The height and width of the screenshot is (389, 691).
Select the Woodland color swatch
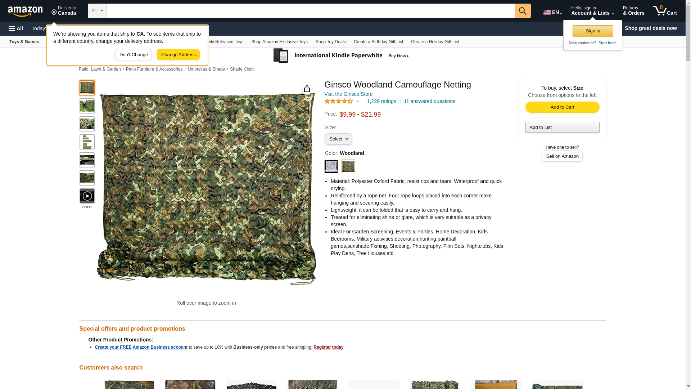tap(348, 166)
